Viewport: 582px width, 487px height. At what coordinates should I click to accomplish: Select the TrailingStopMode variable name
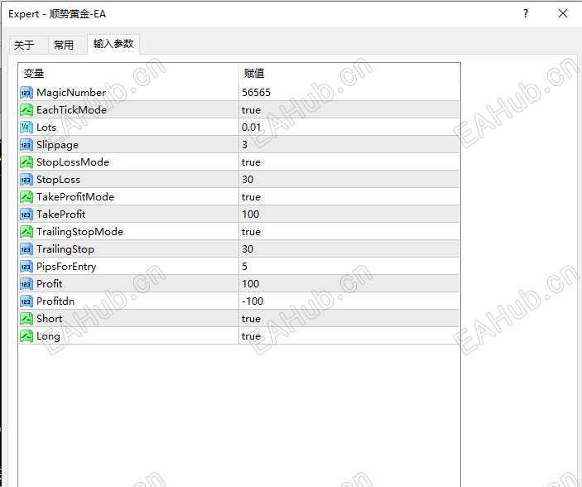(x=79, y=232)
